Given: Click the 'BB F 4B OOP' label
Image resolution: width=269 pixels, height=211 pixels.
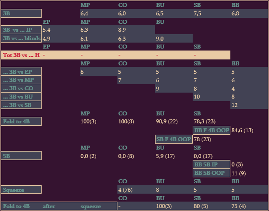Looking at the screenshot, I should (x=212, y=130).
